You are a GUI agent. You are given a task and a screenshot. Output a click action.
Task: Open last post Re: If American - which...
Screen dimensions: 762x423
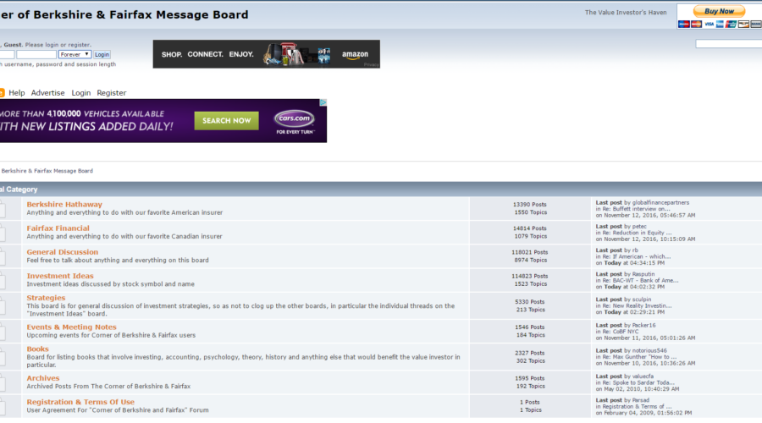tap(637, 256)
